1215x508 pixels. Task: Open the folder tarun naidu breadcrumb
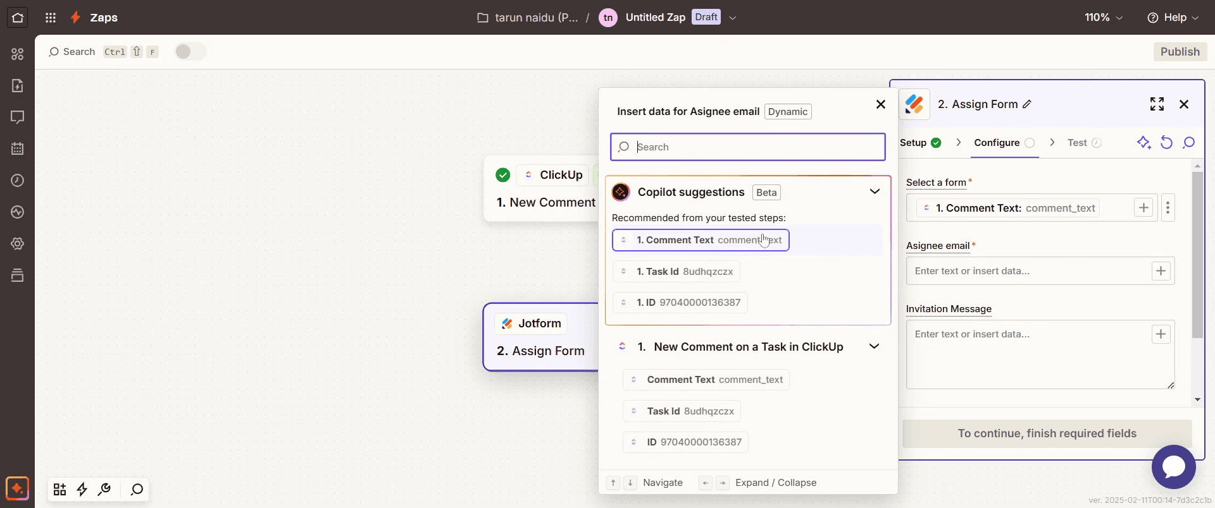[527, 18]
